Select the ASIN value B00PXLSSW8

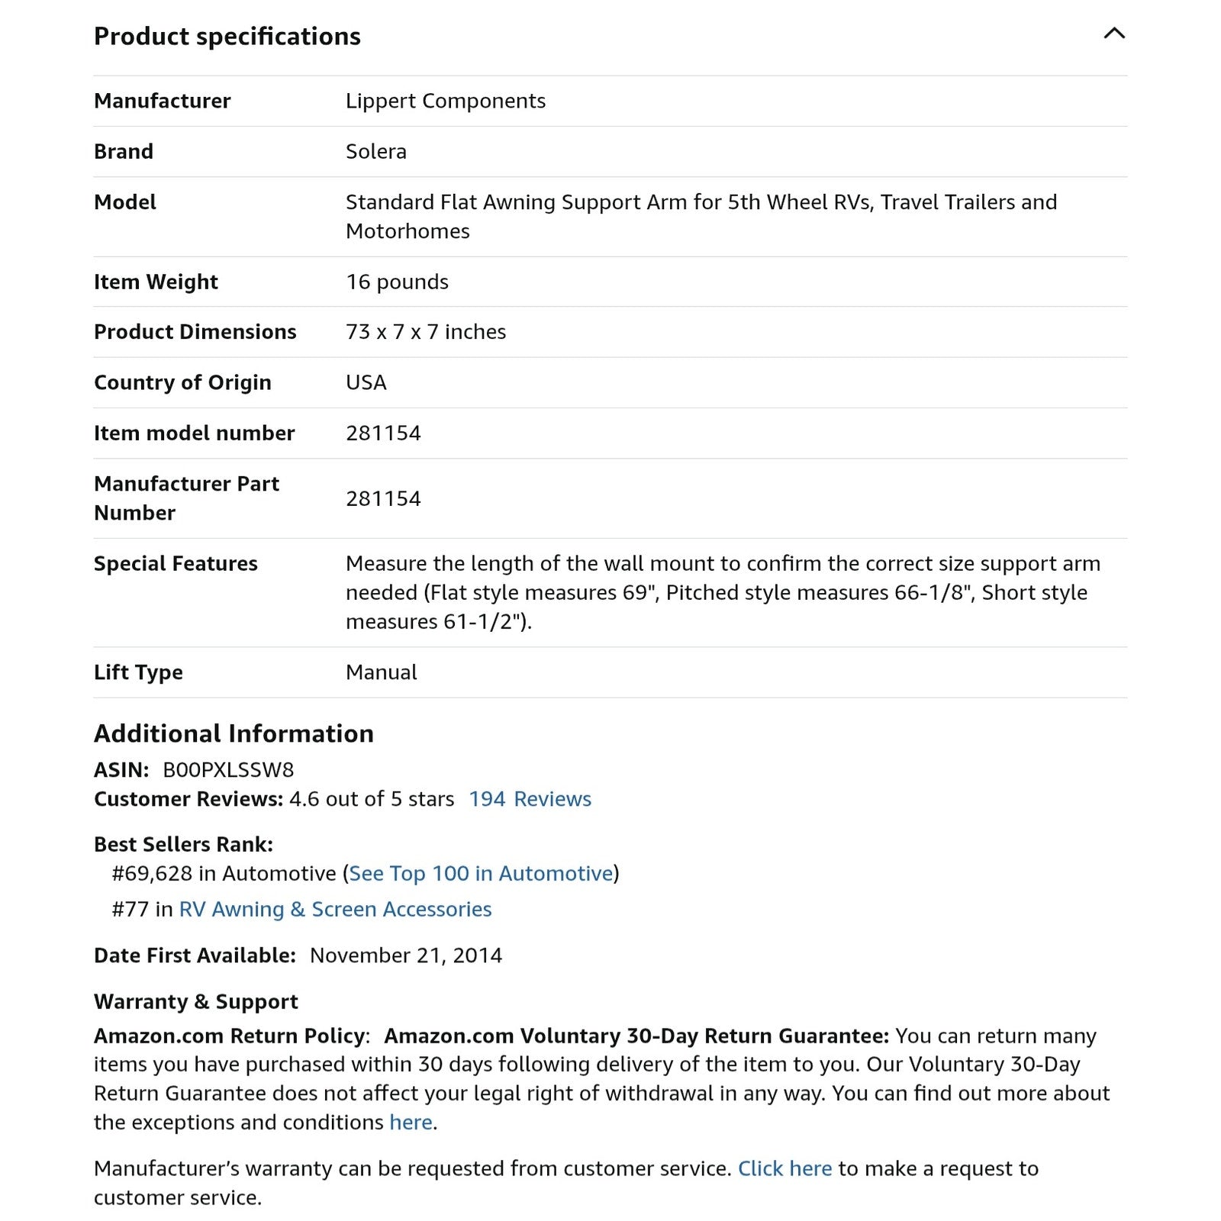coord(228,770)
